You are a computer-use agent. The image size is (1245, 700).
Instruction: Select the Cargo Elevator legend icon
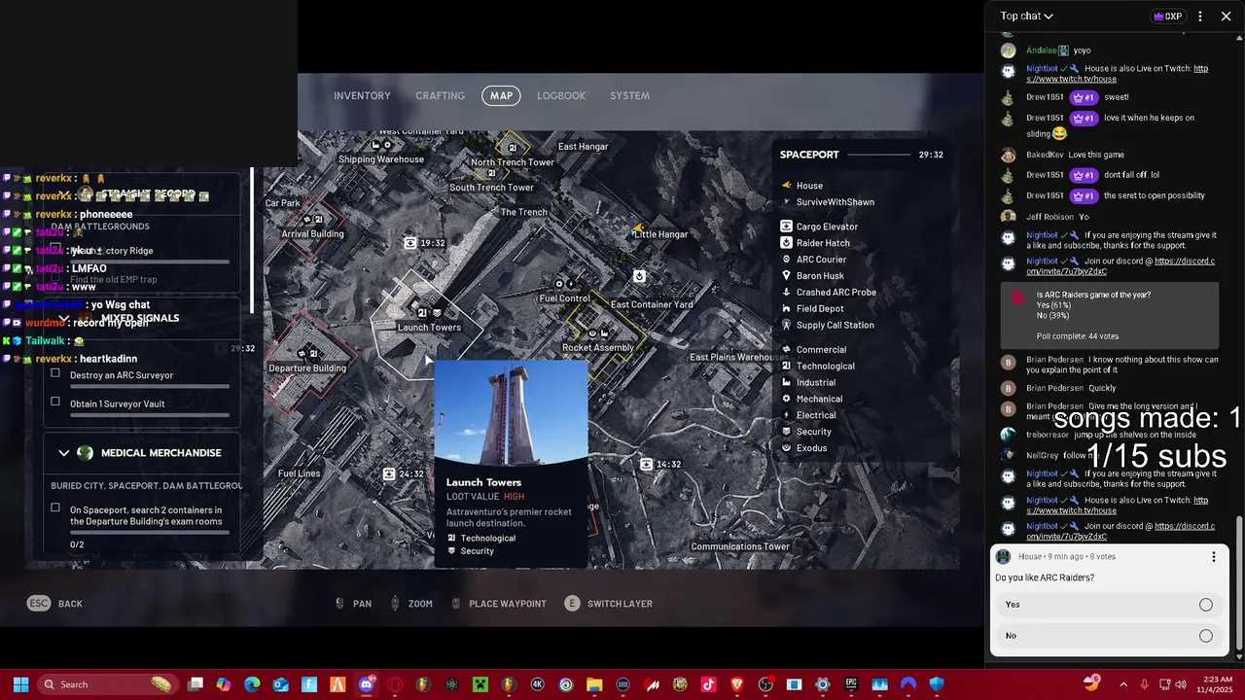point(786,227)
